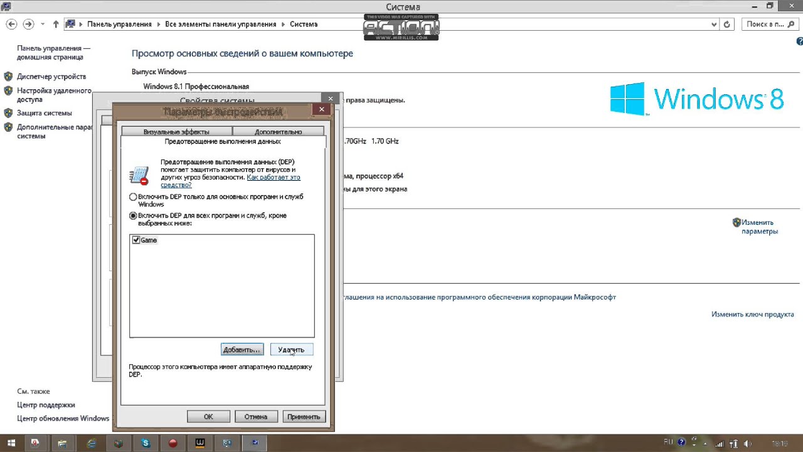Click the Control Panel search field
The width and height of the screenshot is (803, 452).
point(770,24)
